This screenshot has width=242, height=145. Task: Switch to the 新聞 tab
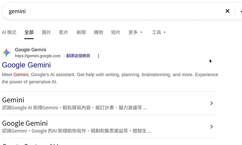point(81,32)
